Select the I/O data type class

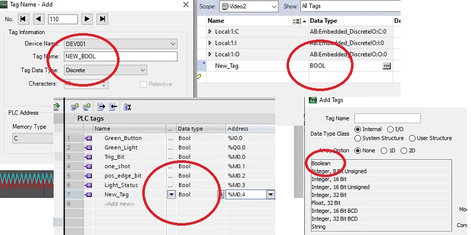(392, 130)
